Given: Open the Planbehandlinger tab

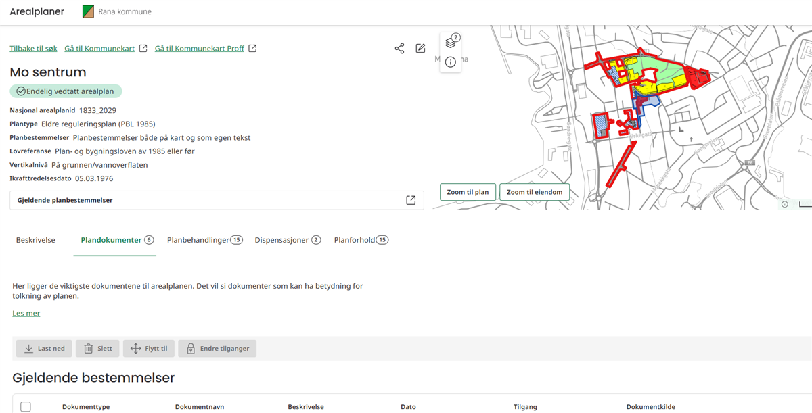Looking at the screenshot, I should click(204, 240).
